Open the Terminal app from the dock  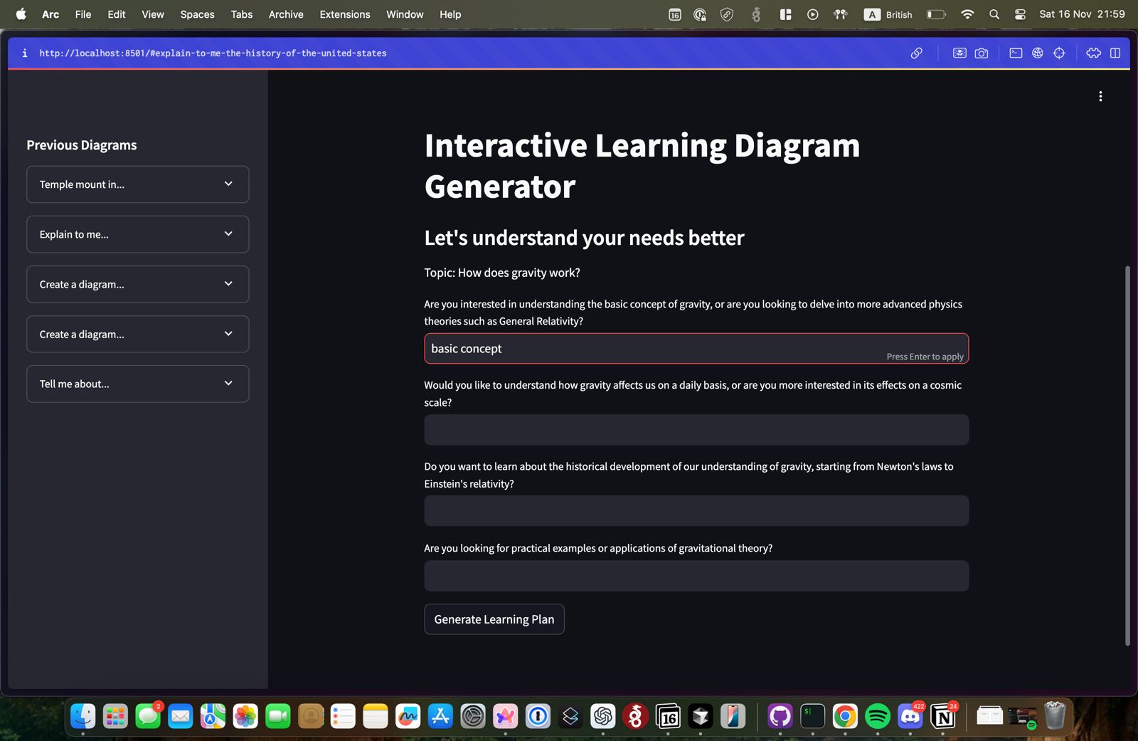click(812, 716)
